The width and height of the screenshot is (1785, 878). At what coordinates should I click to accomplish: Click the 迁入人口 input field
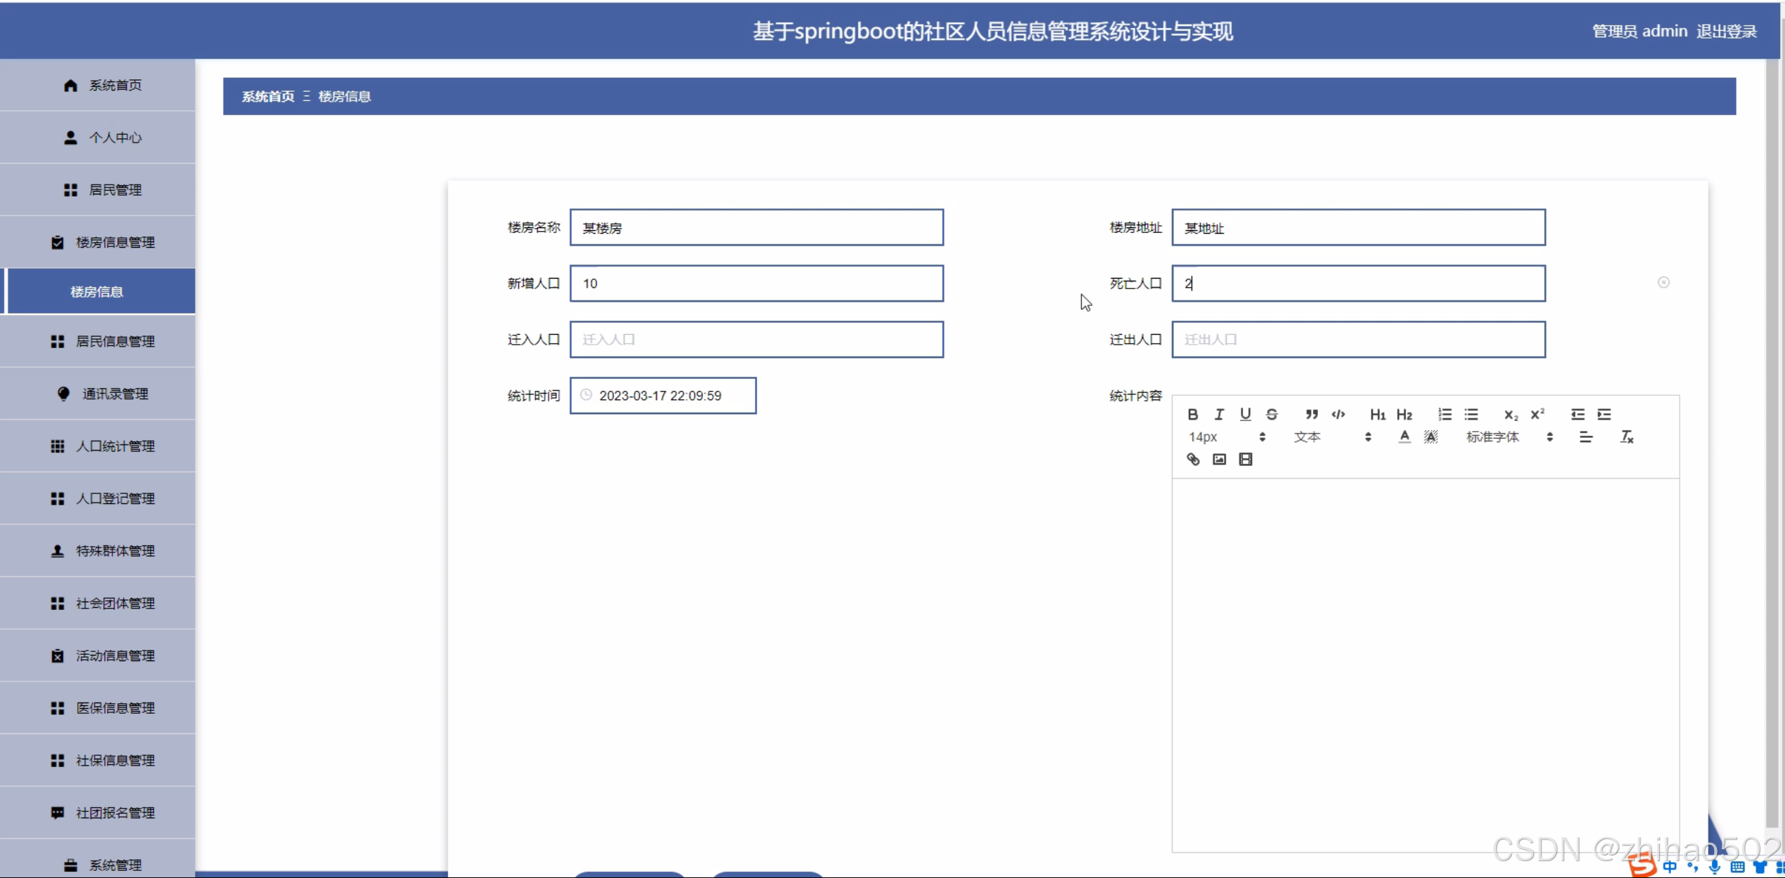pyautogui.click(x=756, y=340)
